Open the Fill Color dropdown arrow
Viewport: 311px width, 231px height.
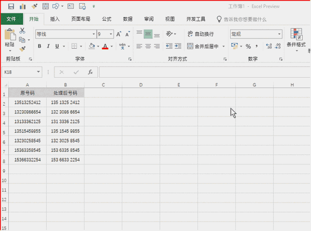(98, 47)
